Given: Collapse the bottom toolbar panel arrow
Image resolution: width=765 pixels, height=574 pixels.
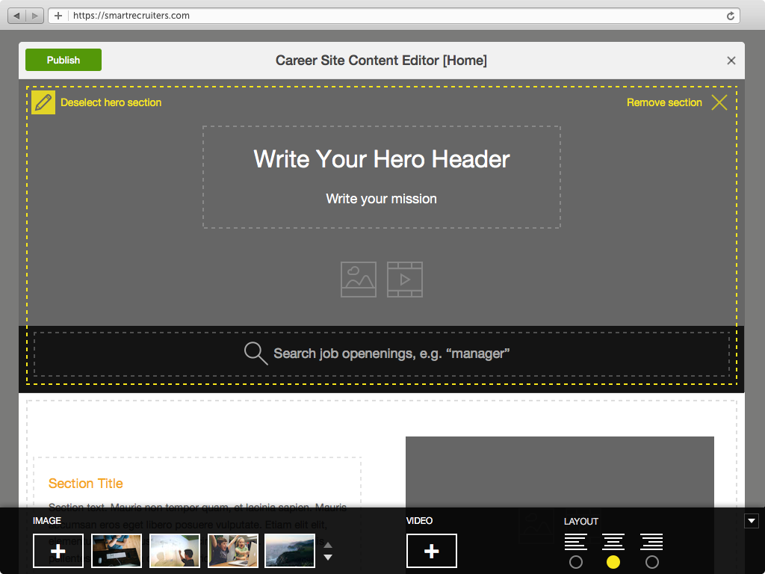Looking at the screenshot, I should point(752,521).
